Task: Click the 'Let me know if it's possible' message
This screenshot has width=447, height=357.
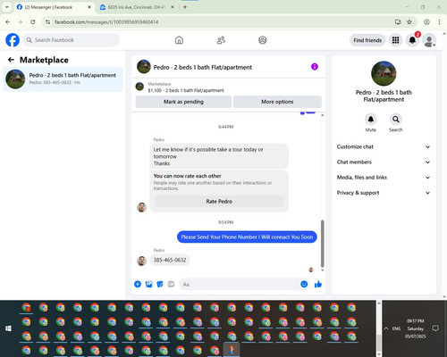Action: [x=219, y=156]
